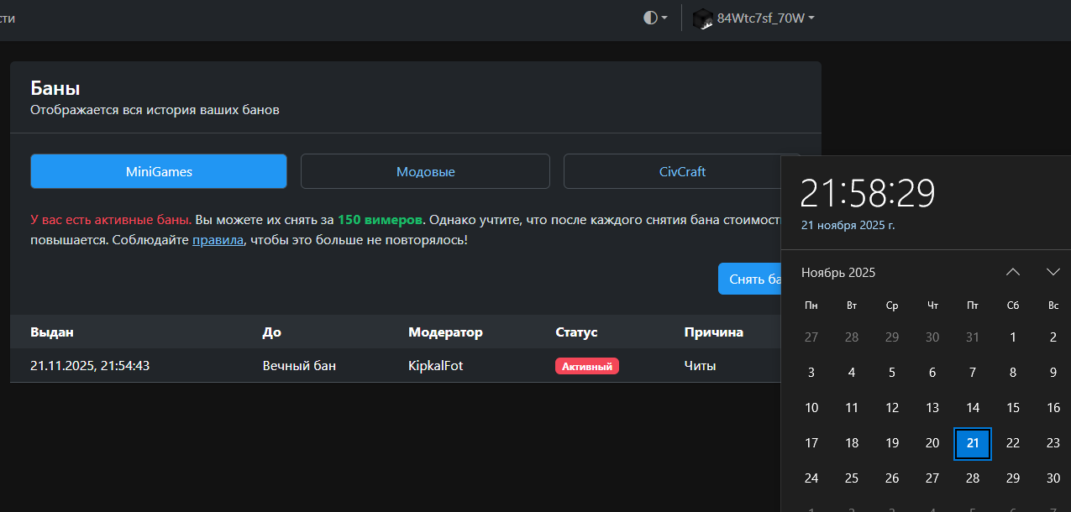
Task: Click the Ноябрь 2025 month header
Action: coord(838,273)
